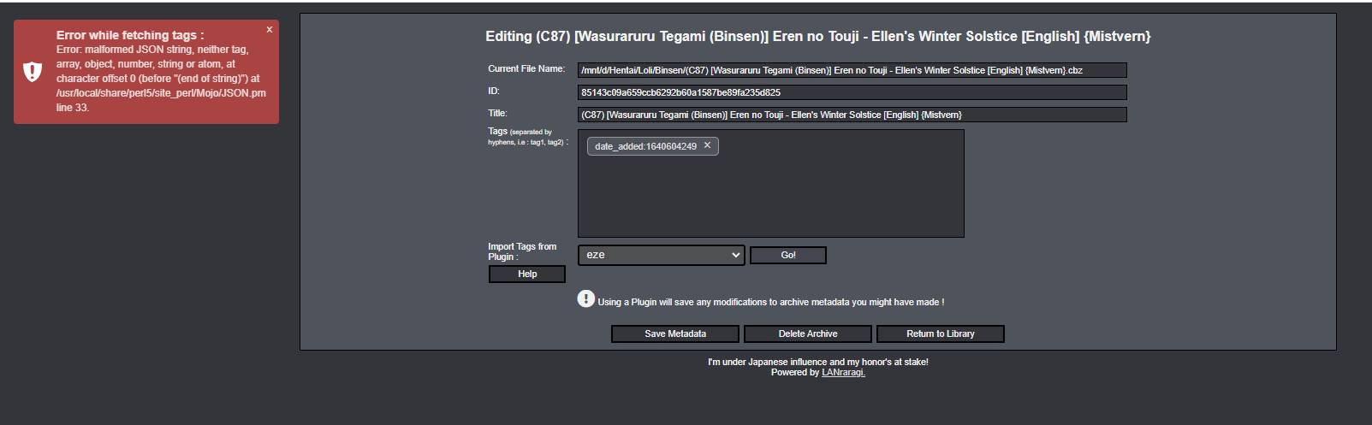The height and width of the screenshot is (425, 1372).
Task: Follow the LANraragi link in the footer
Action: [843, 373]
